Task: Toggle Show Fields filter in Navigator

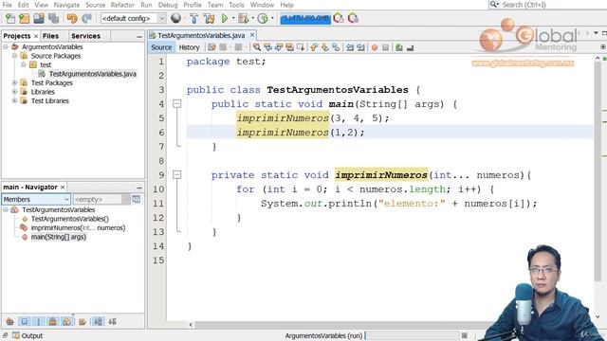Action: click(25, 321)
